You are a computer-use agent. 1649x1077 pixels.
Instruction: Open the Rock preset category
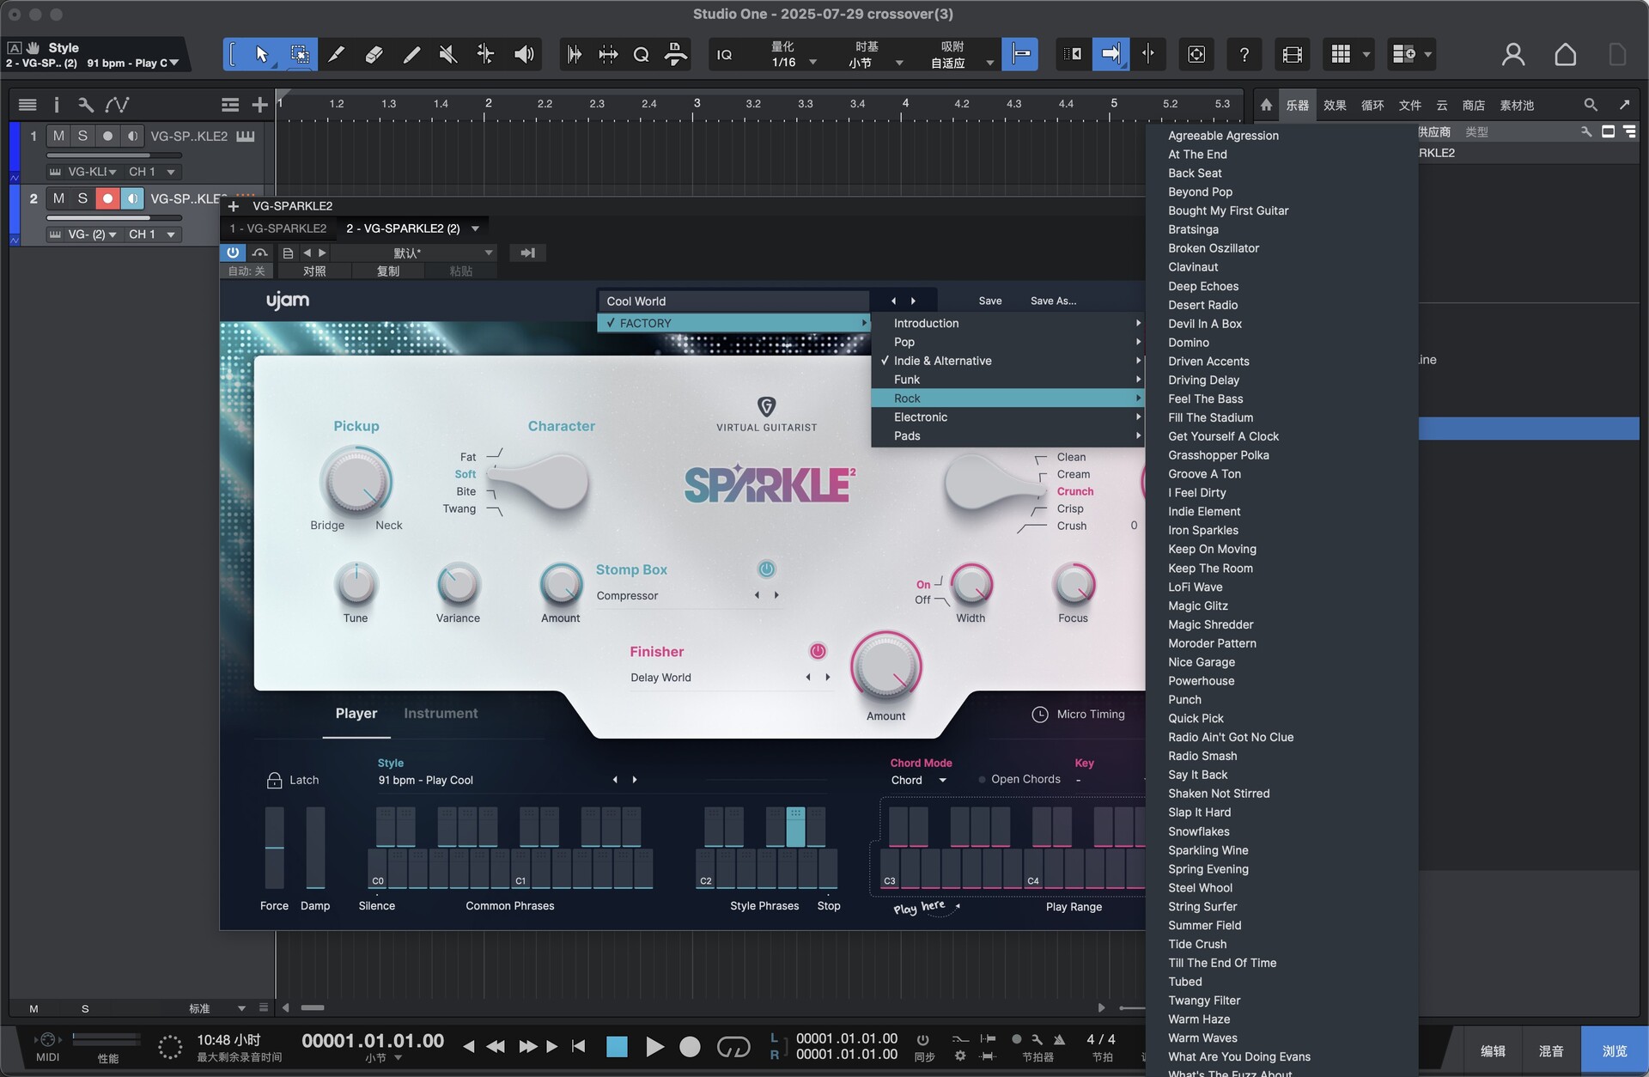1008,399
